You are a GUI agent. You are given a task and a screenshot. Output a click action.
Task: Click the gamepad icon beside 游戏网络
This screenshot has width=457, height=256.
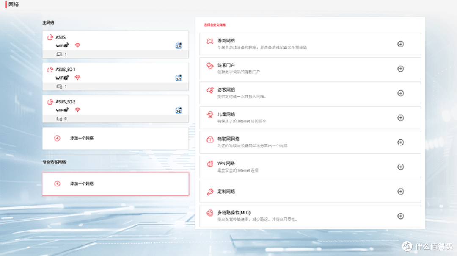click(x=210, y=41)
